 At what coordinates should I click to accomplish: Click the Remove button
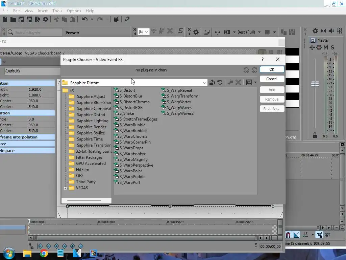[x=272, y=99]
